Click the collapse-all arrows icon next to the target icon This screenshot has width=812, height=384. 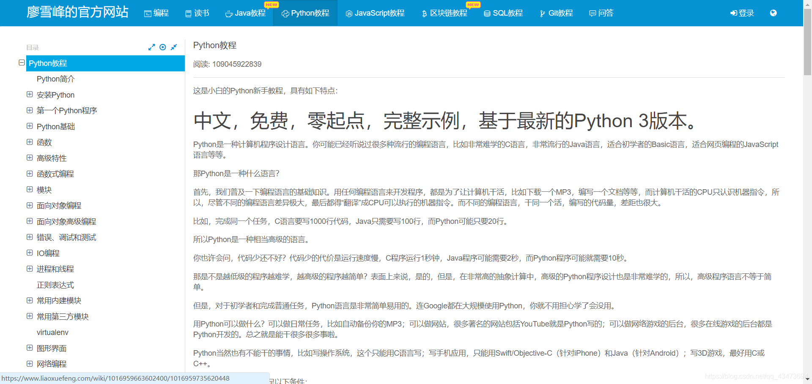point(174,47)
